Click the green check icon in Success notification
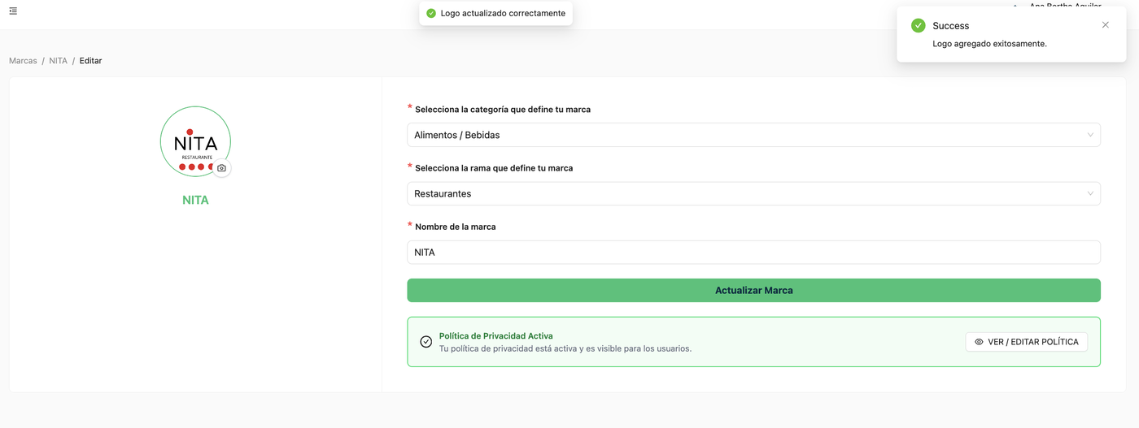The width and height of the screenshot is (1139, 428). (x=919, y=26)
